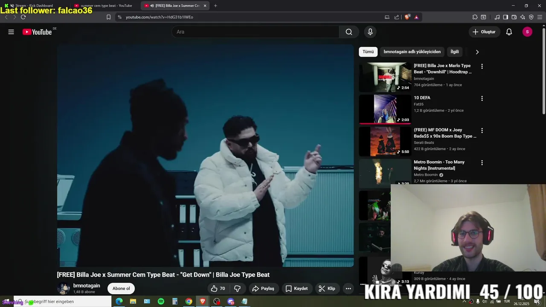Create a clip with the Klip button
Screen dimensions: 546x307
[x=327, y=289]
